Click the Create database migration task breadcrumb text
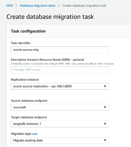Screen dimensions: 131x147 point(84,6)
